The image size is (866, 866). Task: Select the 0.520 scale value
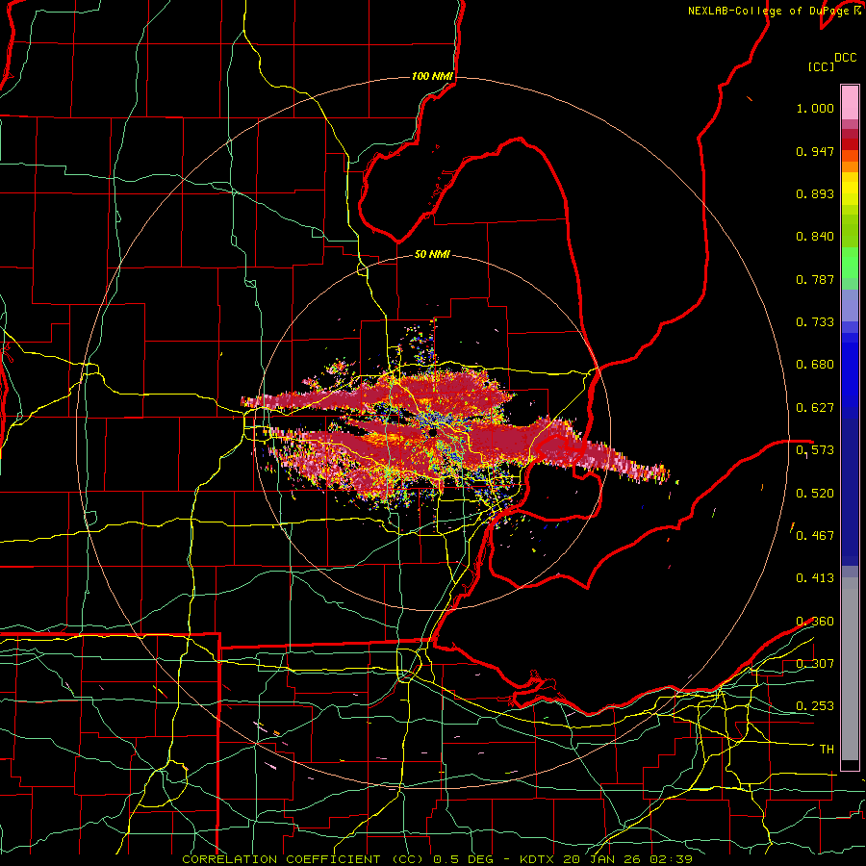(x=815, y=494)
